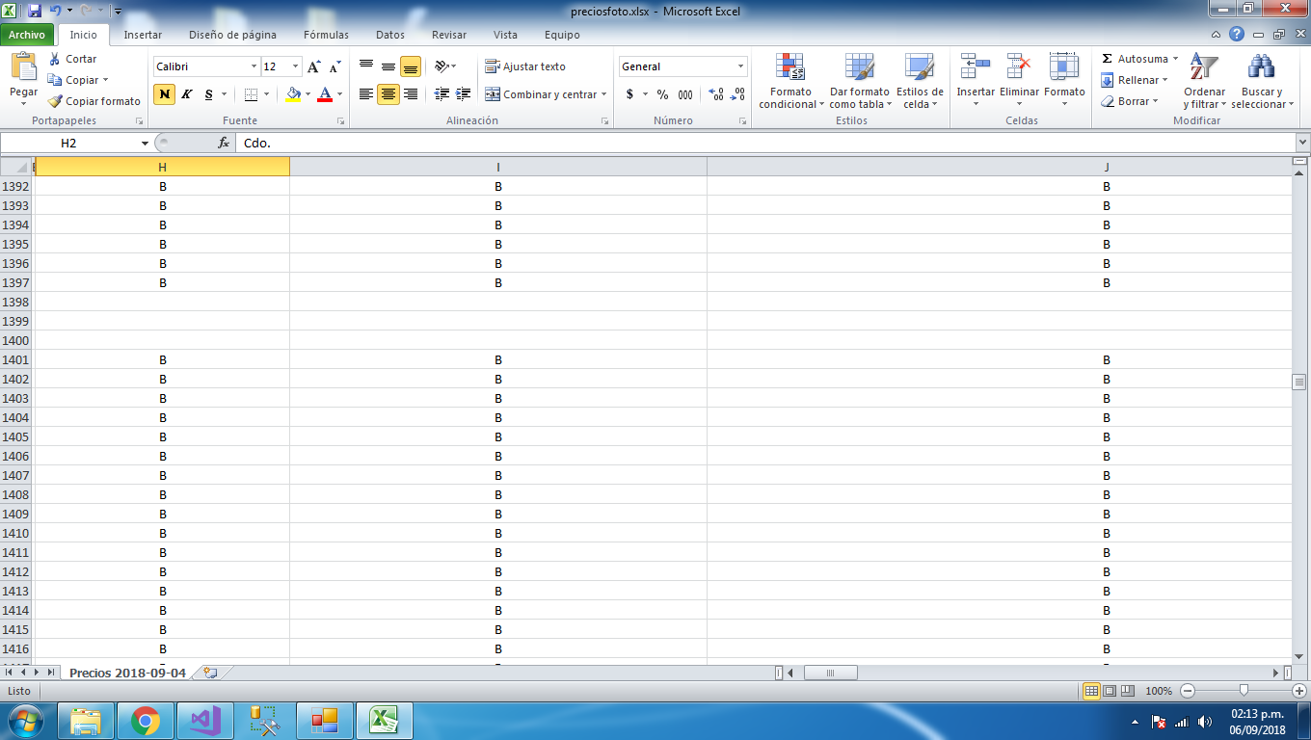Align cell text to the left
The image size is (1311, 740).
[x=366, y=94]
